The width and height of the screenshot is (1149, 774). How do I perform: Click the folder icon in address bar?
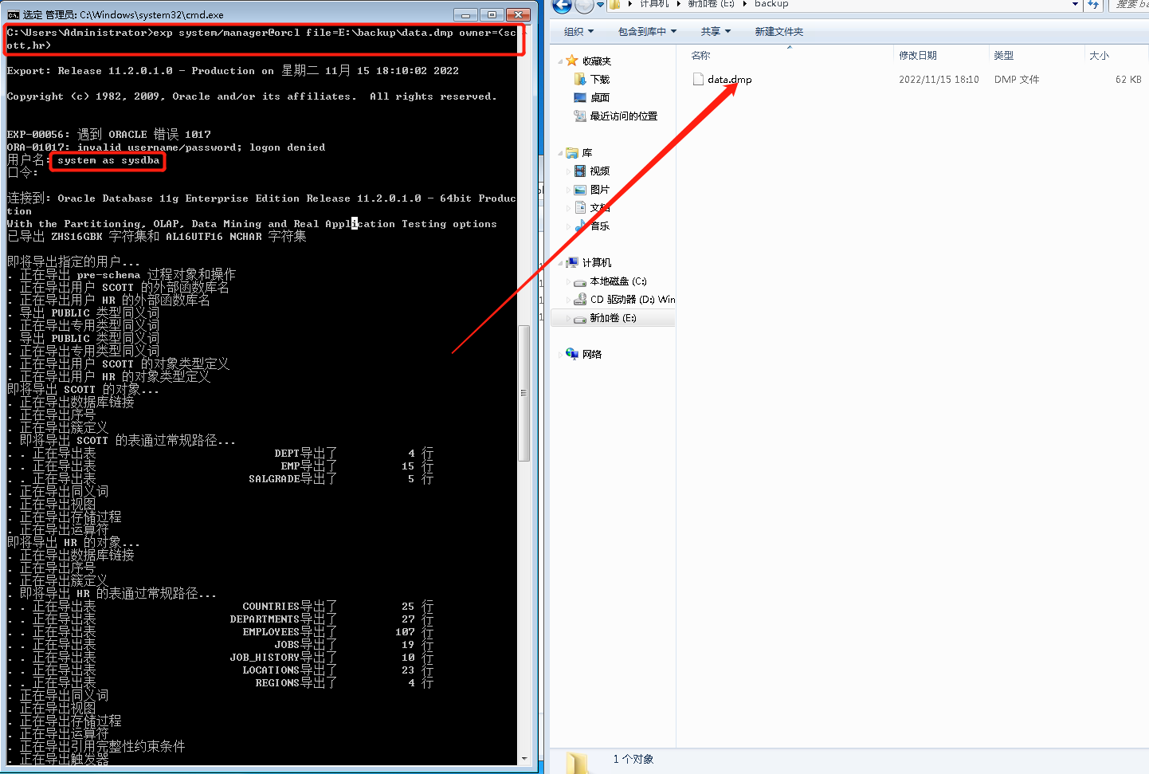point(614,4)
